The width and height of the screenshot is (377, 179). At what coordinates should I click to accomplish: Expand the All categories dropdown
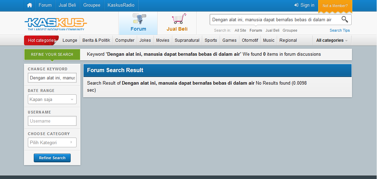[332, 40]
